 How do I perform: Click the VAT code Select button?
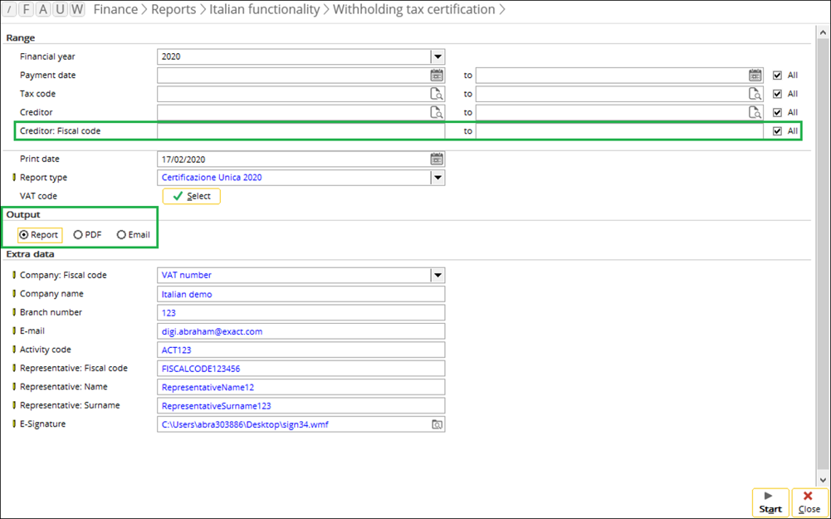(x=191, y=196)
